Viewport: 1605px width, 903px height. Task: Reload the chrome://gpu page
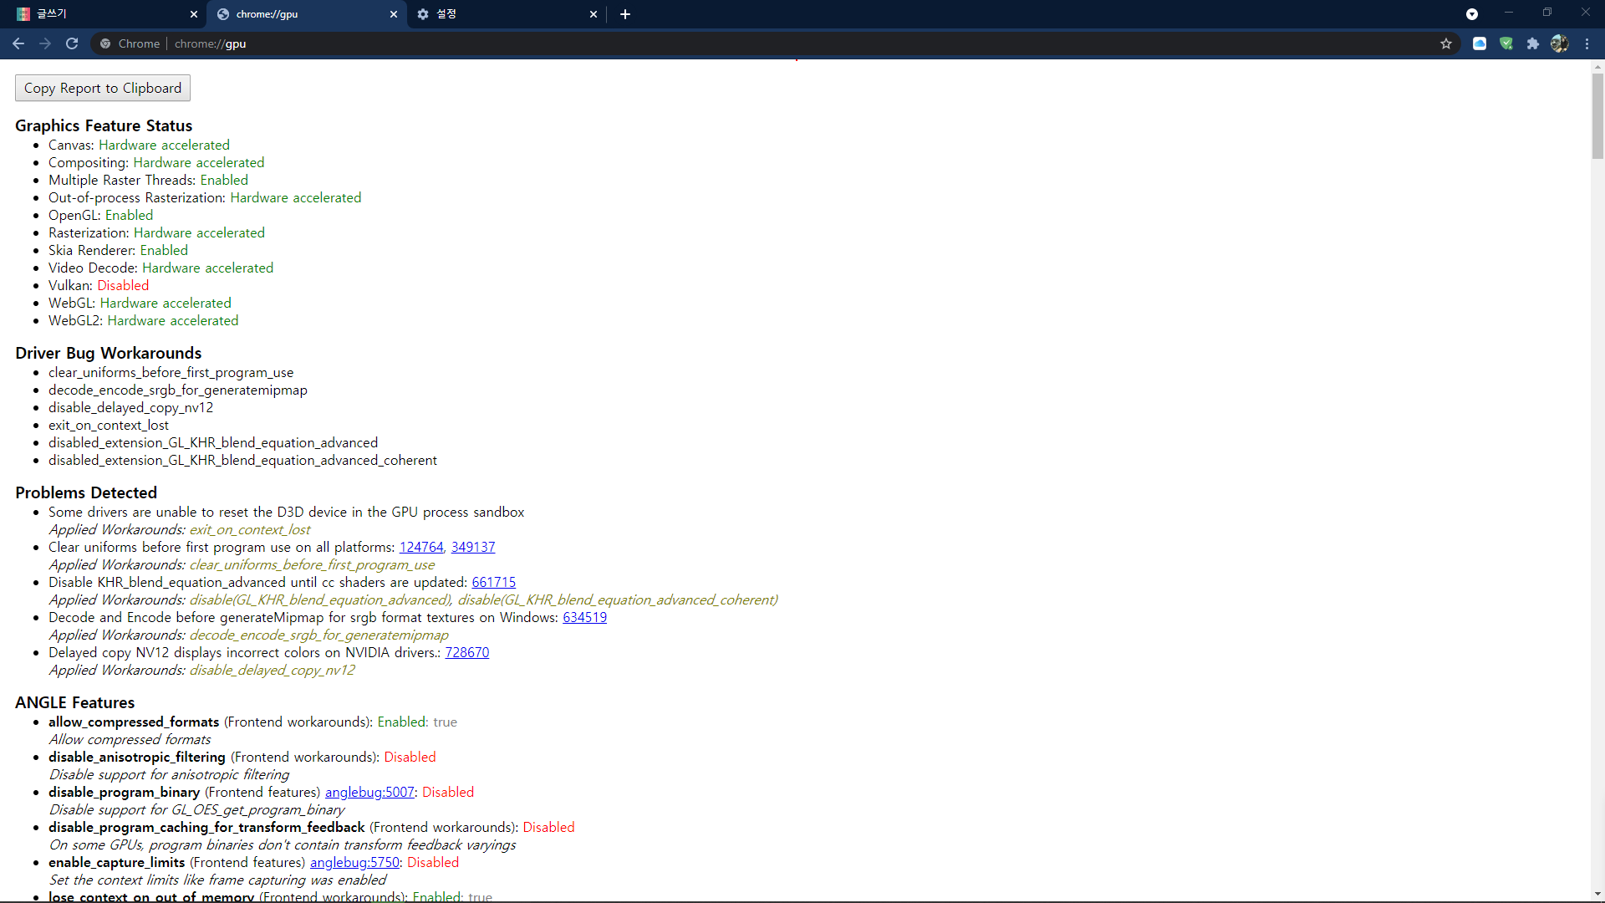72,43
